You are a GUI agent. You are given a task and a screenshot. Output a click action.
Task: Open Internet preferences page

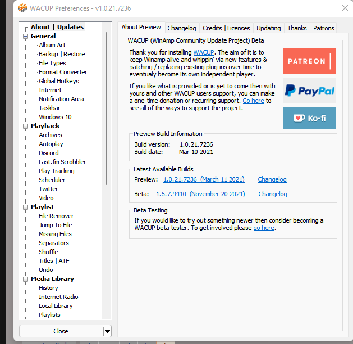(x=50, y=90)
